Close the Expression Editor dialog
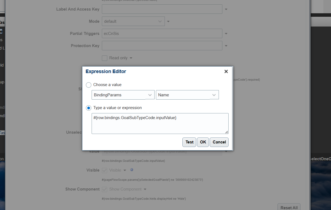 click(x=226, y=71)
